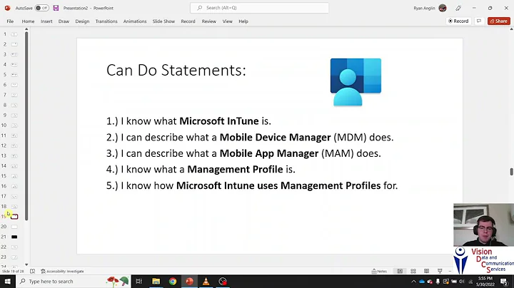Click the line mentioning Mobile App Manager (MAM)

pos(243,153)
